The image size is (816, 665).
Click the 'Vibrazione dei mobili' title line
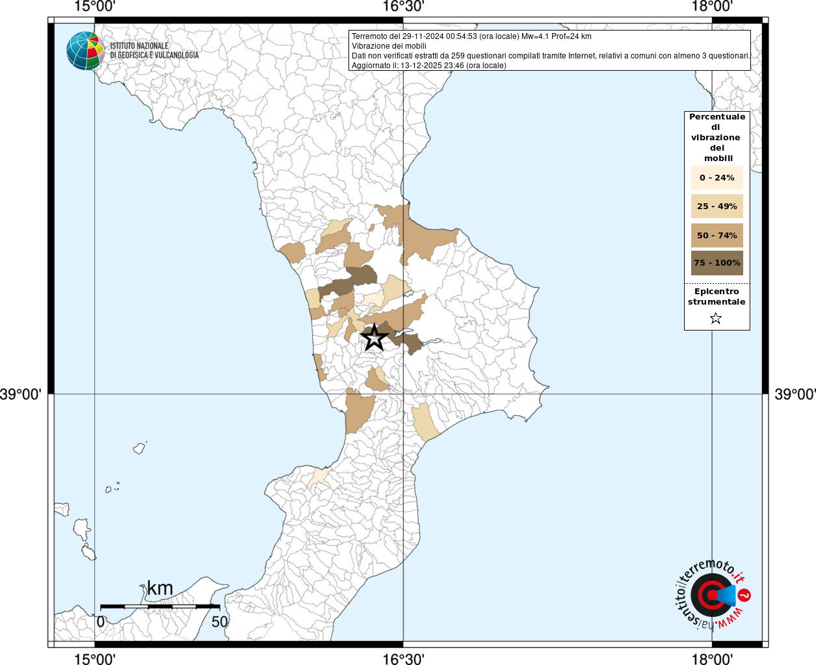coord(389,46)
